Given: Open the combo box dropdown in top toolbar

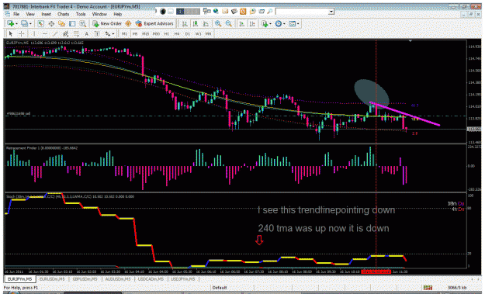Looking at the screenshot, I should pos(331,12).
